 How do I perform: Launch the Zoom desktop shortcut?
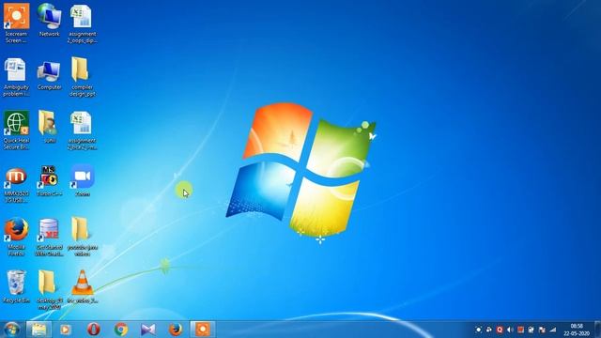coord(82,181)
